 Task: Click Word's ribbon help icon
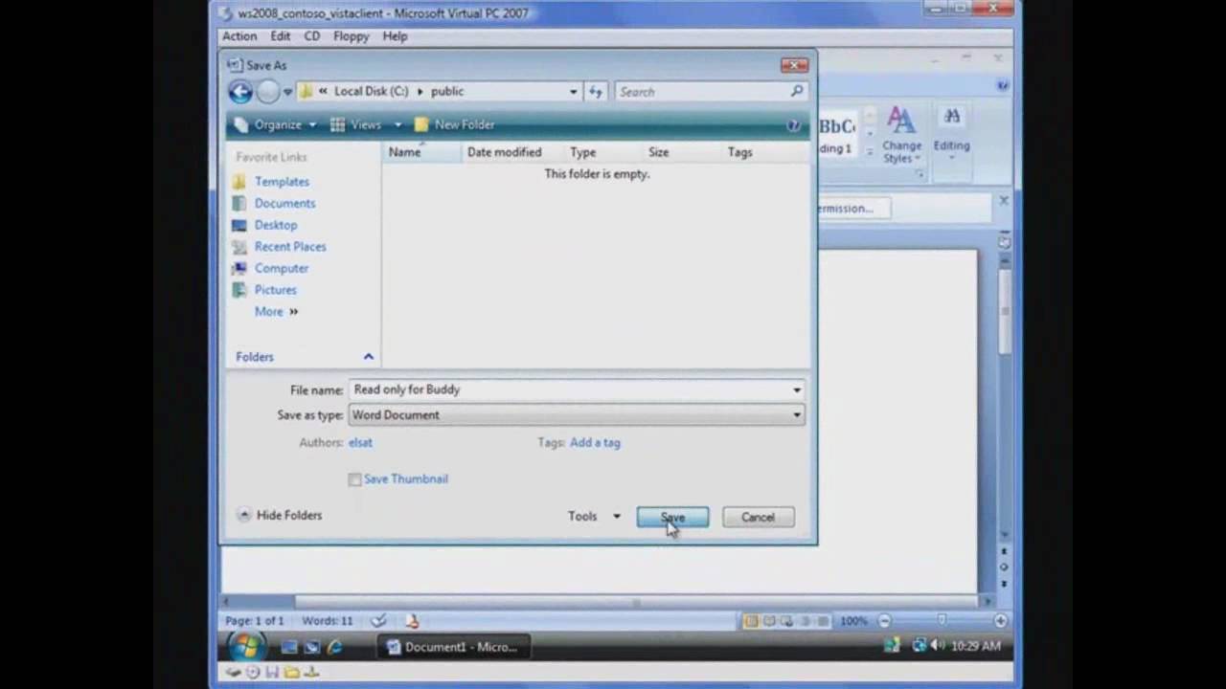click(x=1002, y=86)
